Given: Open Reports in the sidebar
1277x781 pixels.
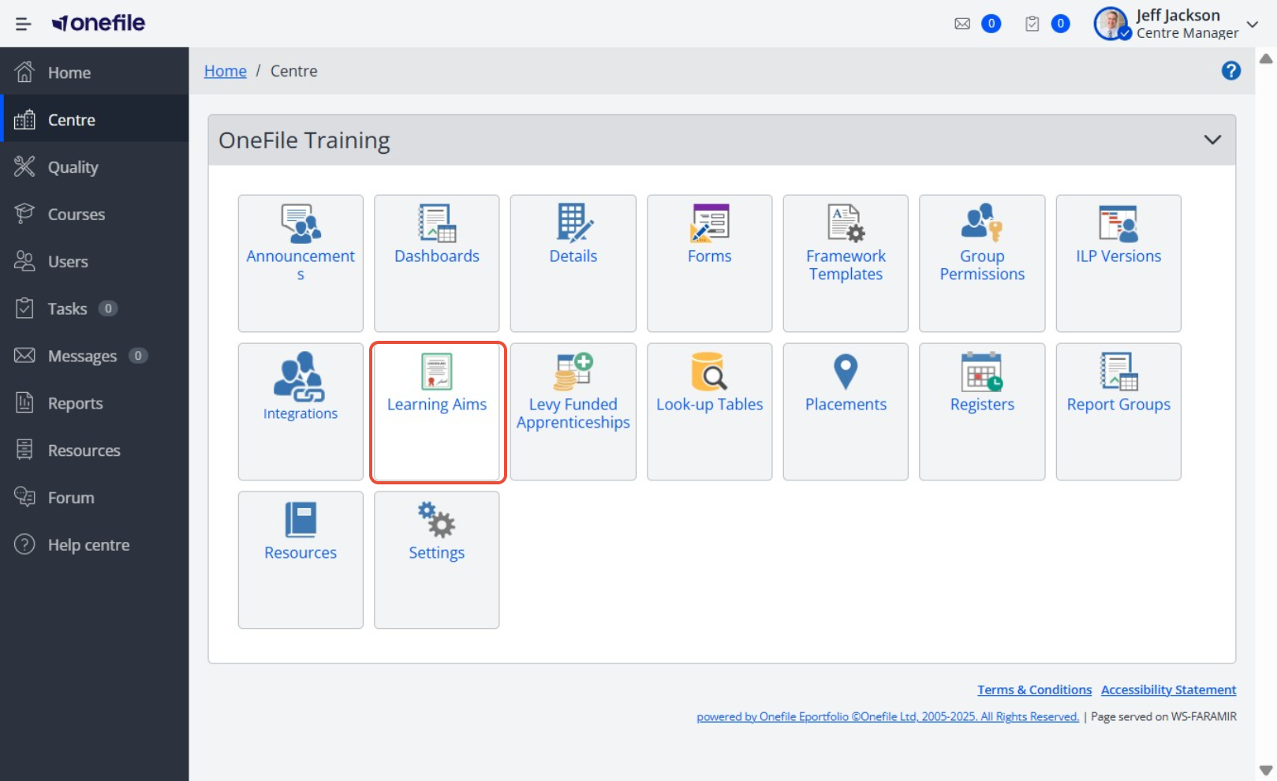Looking at the screenshot, I should pos(95,403).
